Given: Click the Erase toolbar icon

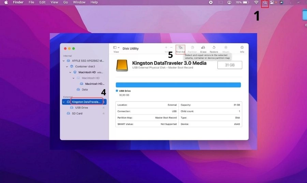Looking at the screenshot, I should point(203,47).
